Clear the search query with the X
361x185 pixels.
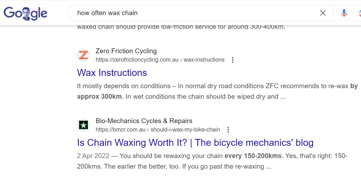point(323,13)
